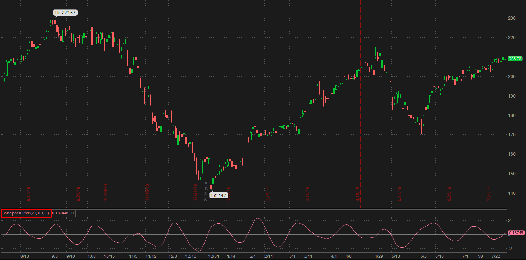Click the green 208.78 last price tag
The image size is (526, 260).
pos(515,58)
